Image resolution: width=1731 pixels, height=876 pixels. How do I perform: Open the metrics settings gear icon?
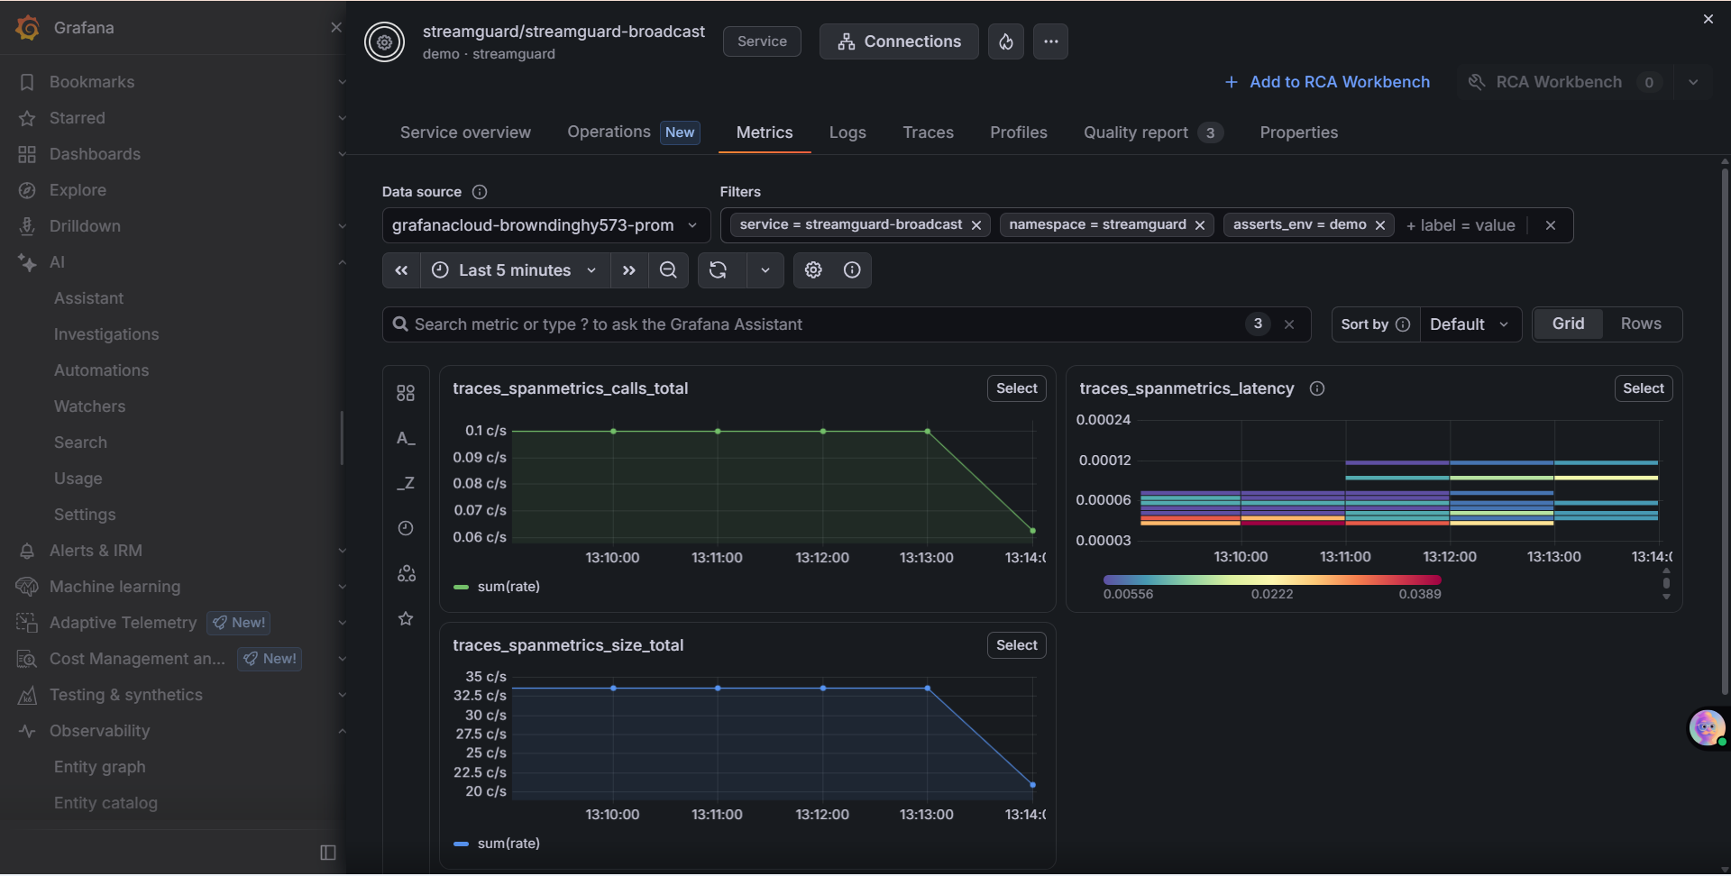coord(813,270)
